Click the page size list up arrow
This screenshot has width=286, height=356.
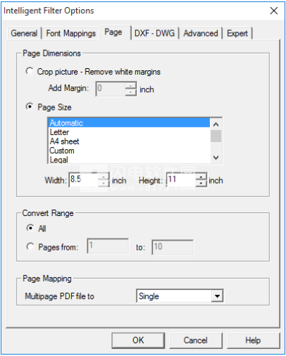[216, 125]
